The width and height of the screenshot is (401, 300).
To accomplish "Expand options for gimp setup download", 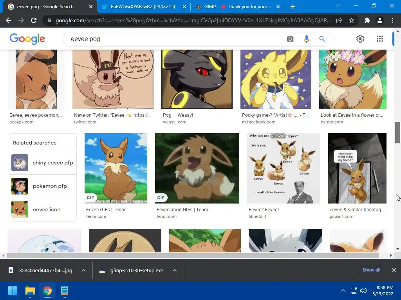I will [175, 270].
